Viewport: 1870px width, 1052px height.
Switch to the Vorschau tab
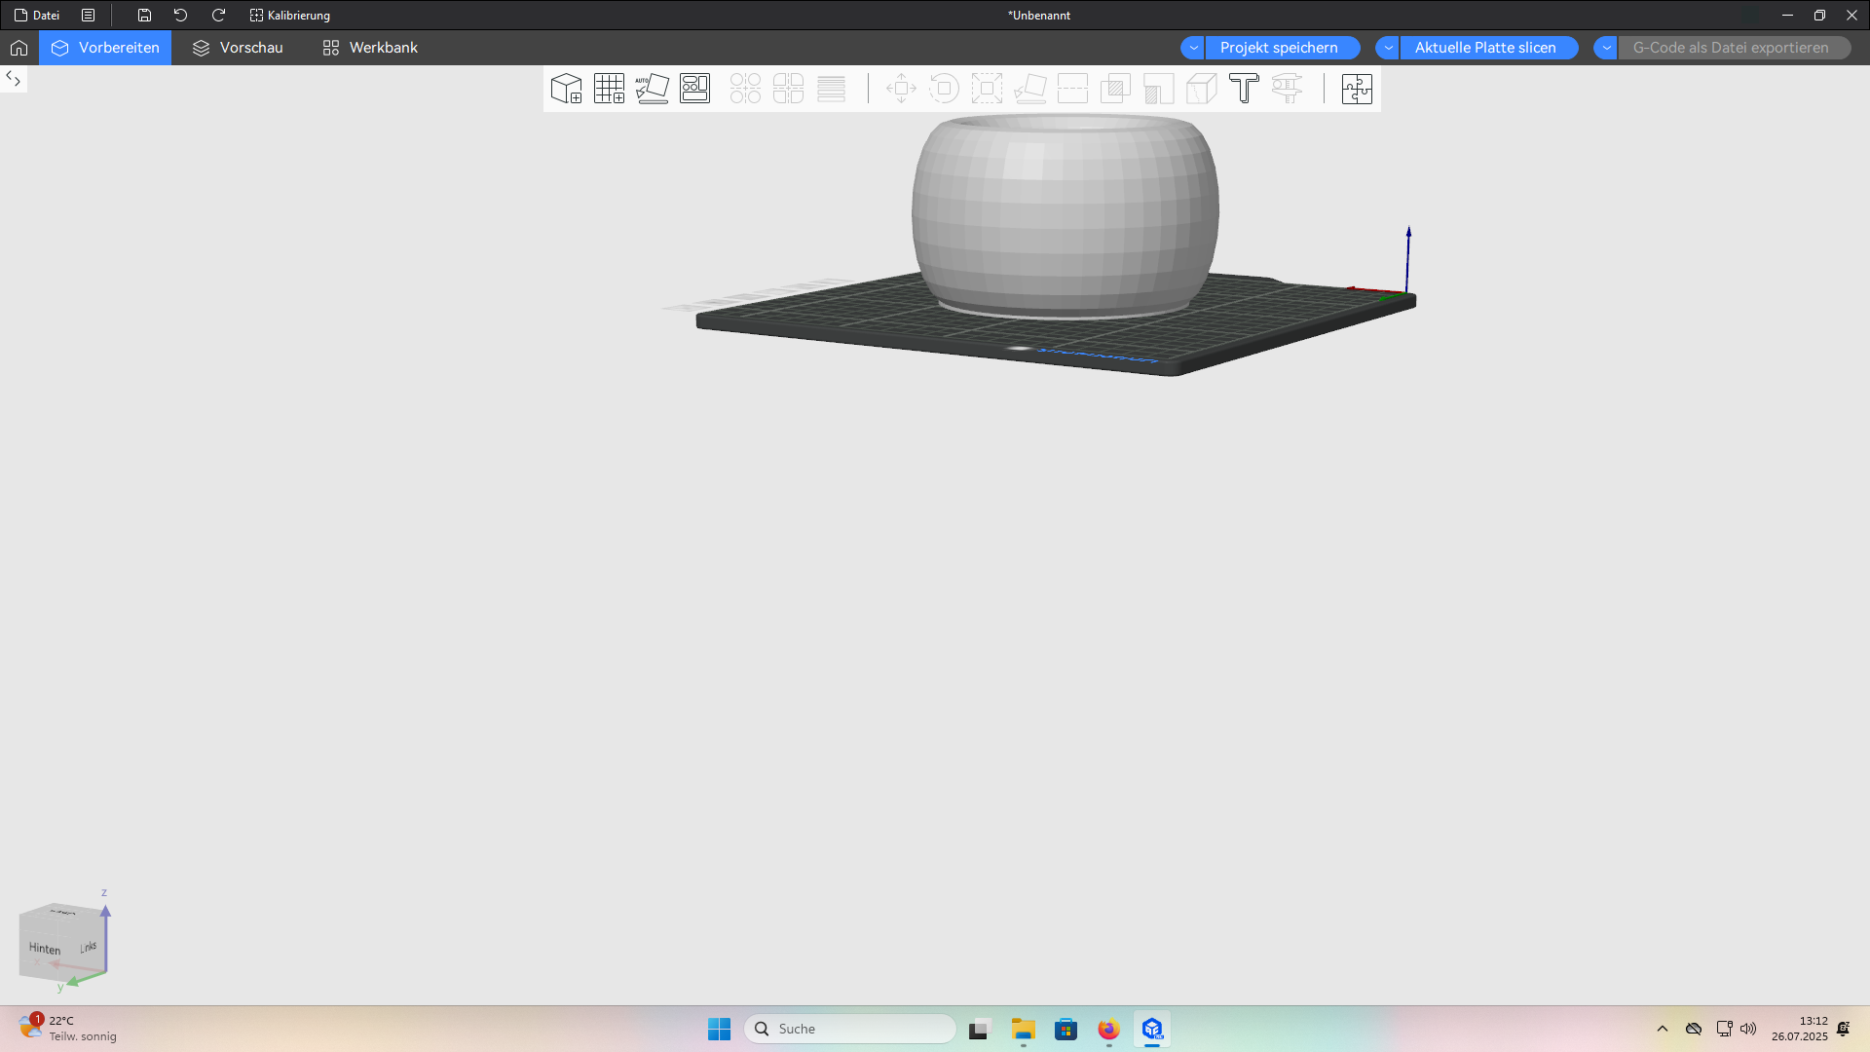coord(238,48)
